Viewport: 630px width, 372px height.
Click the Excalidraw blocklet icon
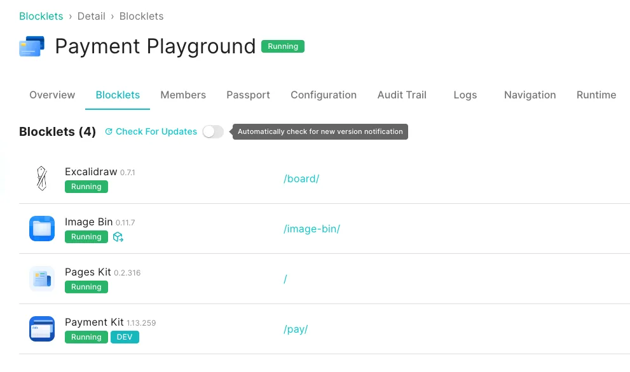[42, 178]
